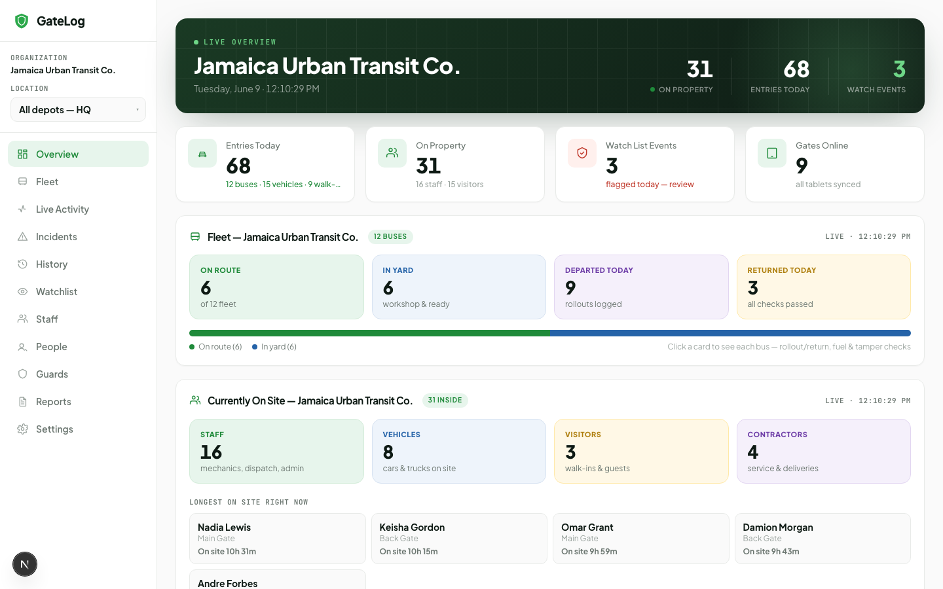
Task: Click the 68 Entries Today header stat
Action: click(x=780, y=76)
